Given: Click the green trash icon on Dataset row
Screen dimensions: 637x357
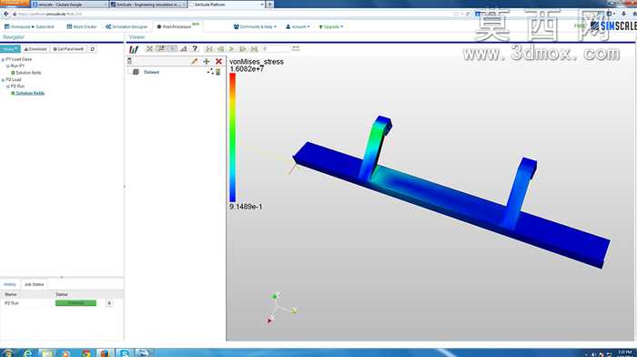Looking at the screenshot, I should [218, 72].
